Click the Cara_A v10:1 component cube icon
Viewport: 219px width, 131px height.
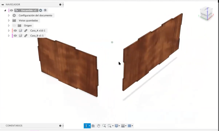point(20,30)
